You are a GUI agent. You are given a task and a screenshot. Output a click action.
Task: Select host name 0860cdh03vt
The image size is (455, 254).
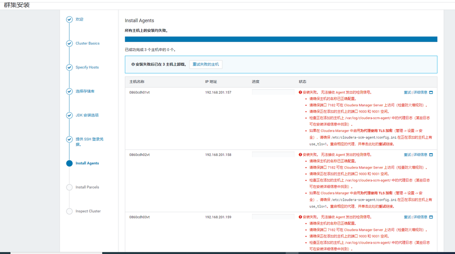pyautogui.click(x=139, y=217)
